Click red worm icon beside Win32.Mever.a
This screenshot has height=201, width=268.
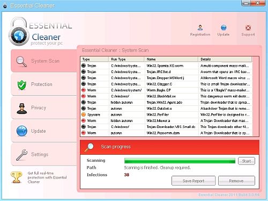(x=84, y=120)
